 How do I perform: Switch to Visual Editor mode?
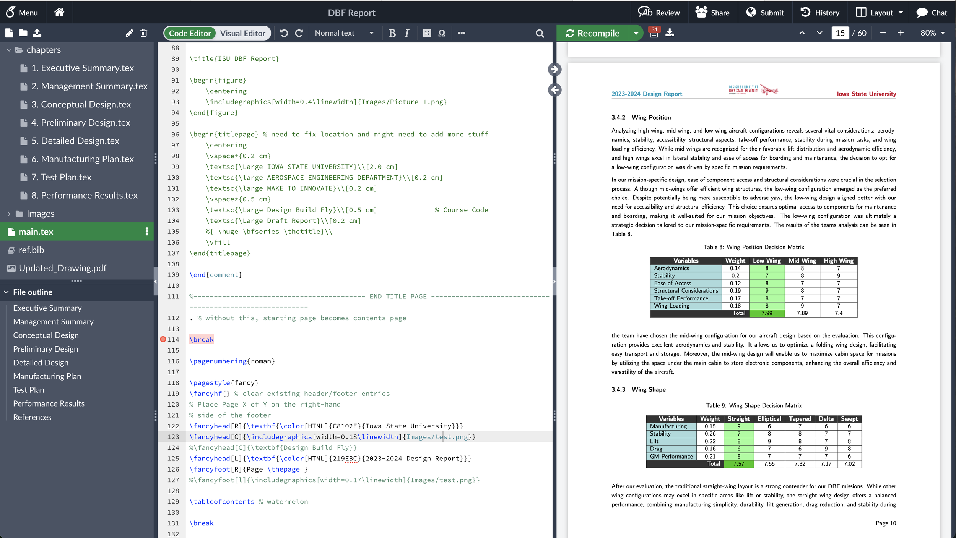point(242,33)
